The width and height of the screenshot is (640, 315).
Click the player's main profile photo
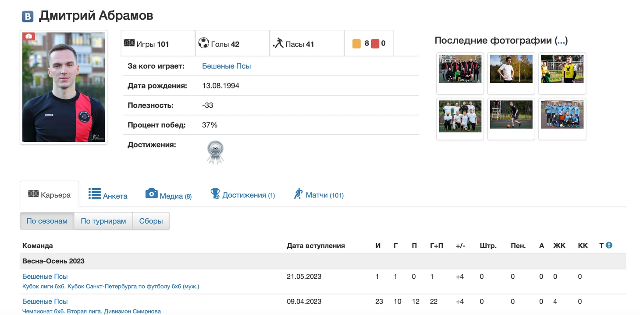(x=64, y=87)
